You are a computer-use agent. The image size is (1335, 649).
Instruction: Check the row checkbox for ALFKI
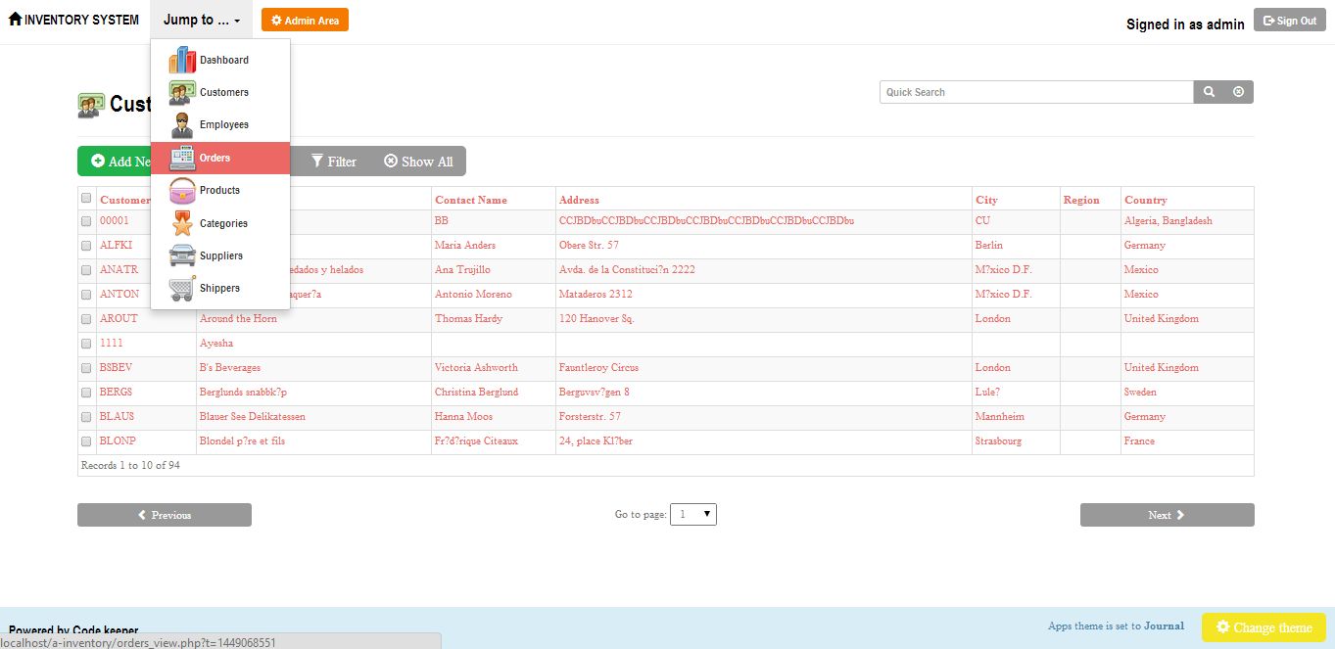[x=86, y=246]
